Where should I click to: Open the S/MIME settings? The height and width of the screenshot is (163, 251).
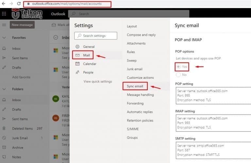click(133, 129)
